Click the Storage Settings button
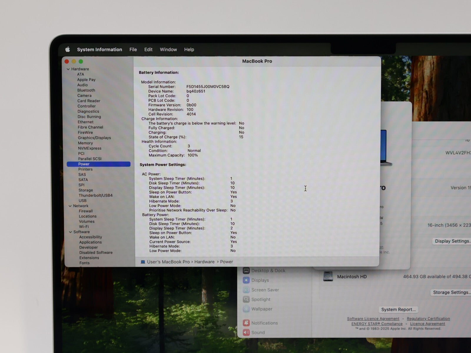 pos(451,292)
